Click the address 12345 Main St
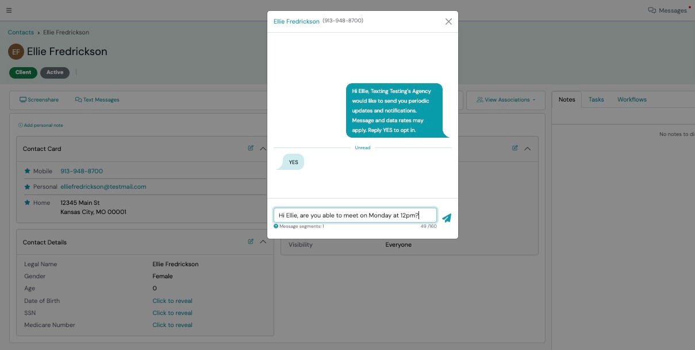Image resolution: width=695 pixels, height=350 pixels. click(80, 203)
